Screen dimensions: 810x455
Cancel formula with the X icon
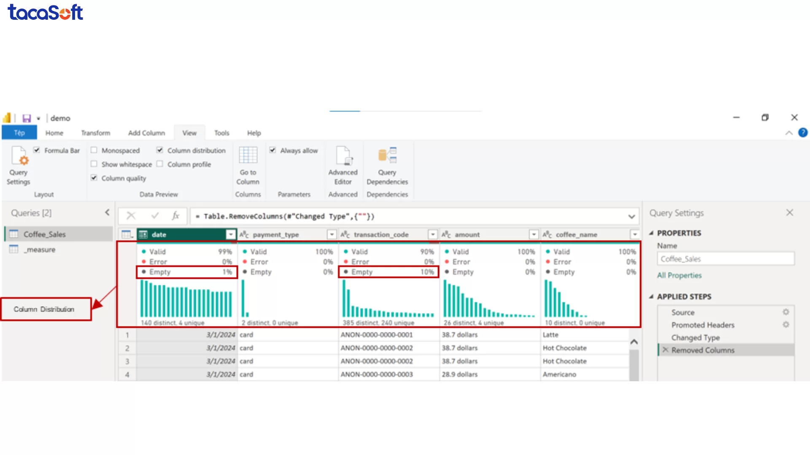[x=131, y=216]
